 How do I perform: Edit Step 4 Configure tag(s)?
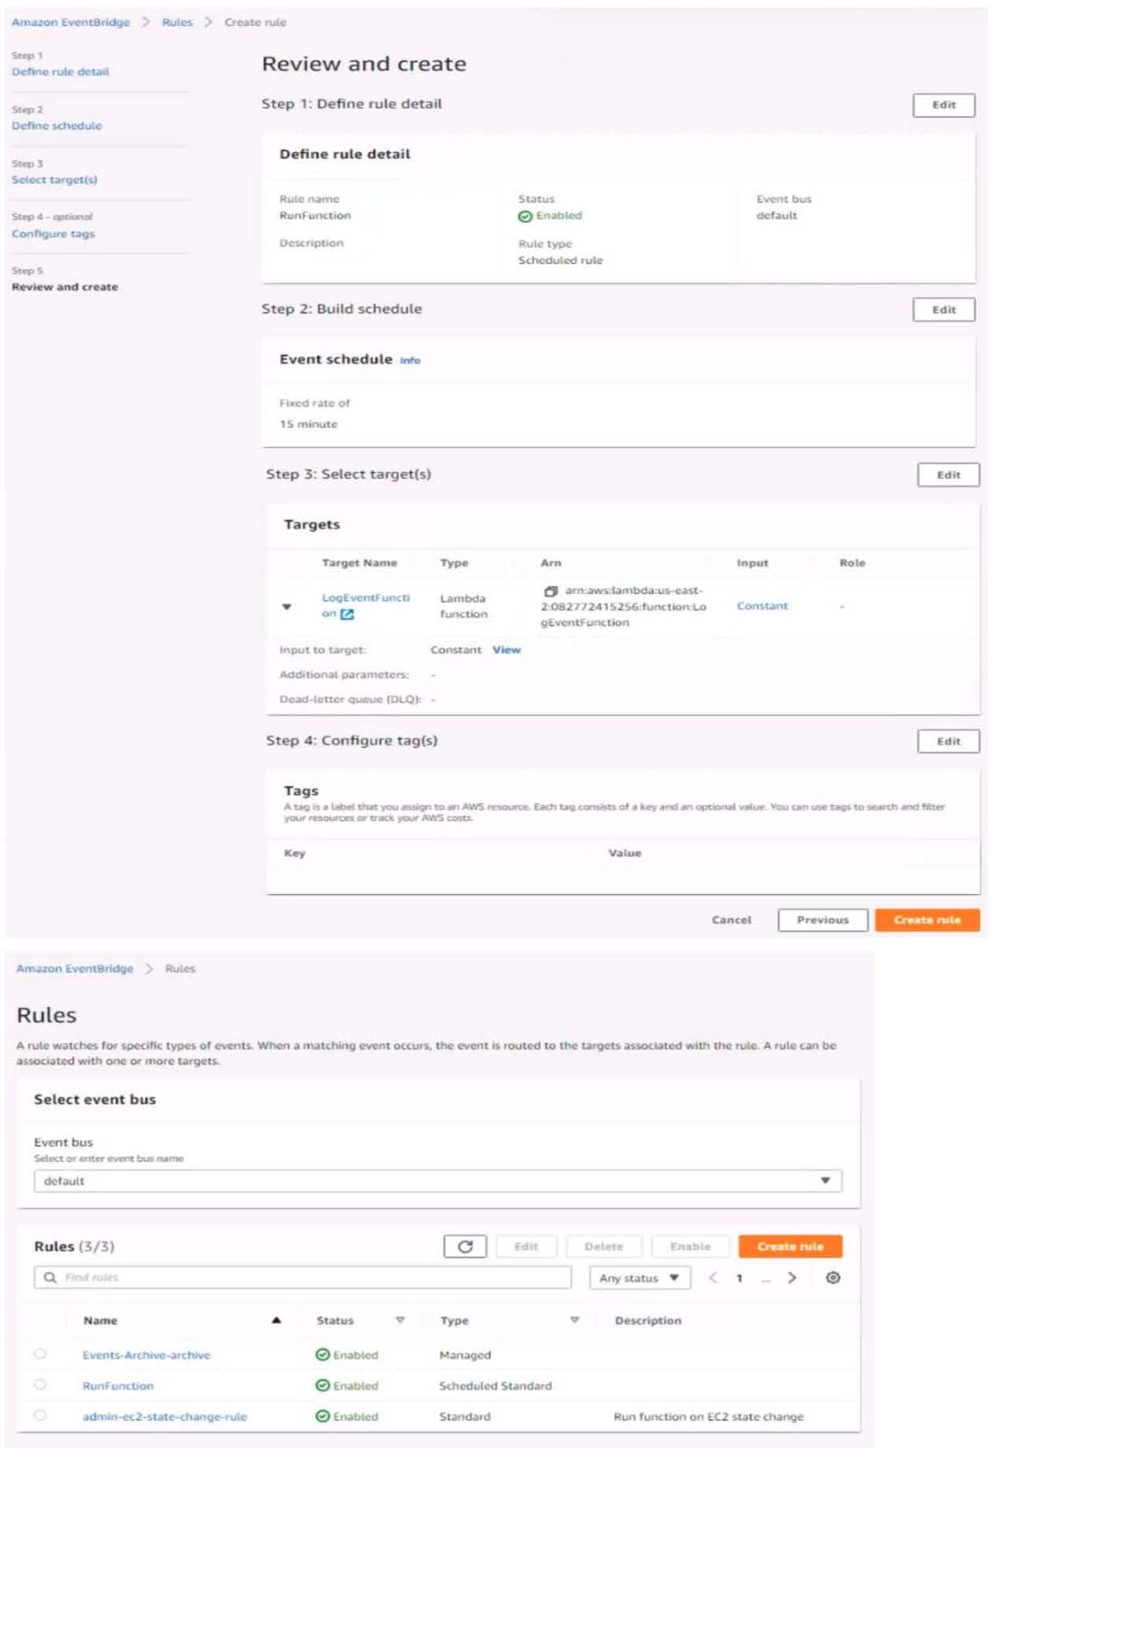tap(948, 741)
